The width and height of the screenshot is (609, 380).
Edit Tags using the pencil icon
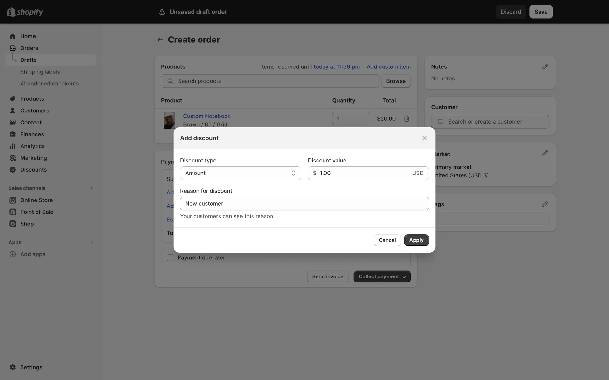(545, 204)
